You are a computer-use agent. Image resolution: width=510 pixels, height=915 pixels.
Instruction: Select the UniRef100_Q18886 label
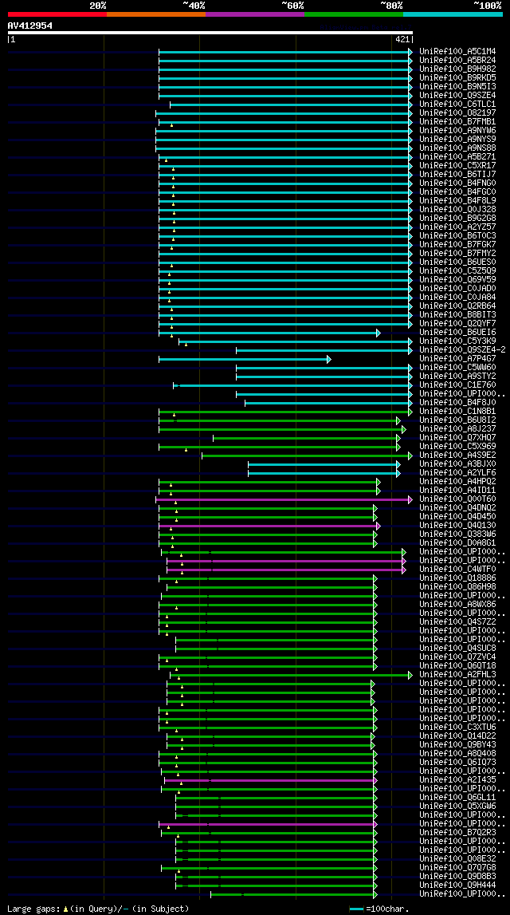pos(457,578)
